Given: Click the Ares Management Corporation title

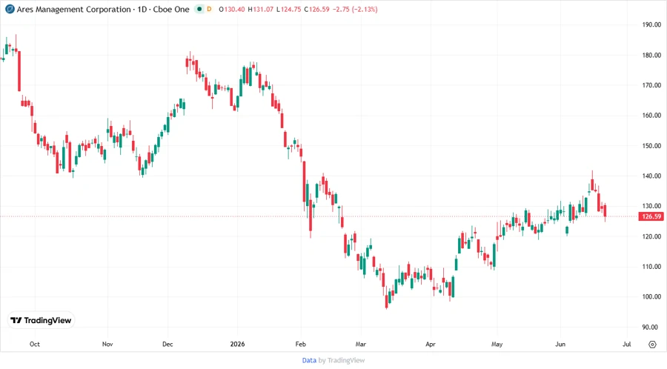Looking at the screenshot, I should tap(73, 9).
